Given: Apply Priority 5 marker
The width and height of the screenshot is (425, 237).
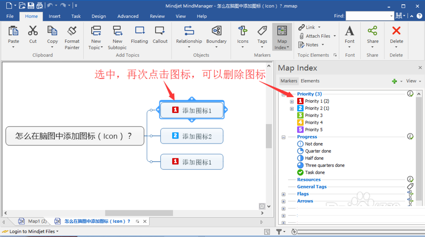Looking at the screenshot, I should 310,130.
